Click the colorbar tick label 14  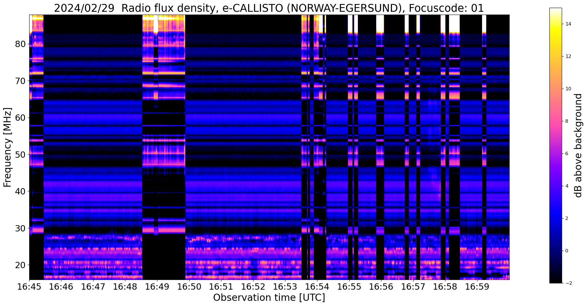click(x=568, y=24)
